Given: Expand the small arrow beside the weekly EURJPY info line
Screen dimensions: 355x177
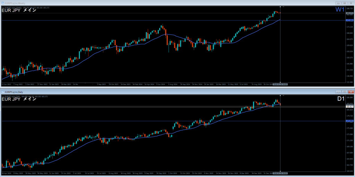Looking at the screenshot, I should click(3, 7).
